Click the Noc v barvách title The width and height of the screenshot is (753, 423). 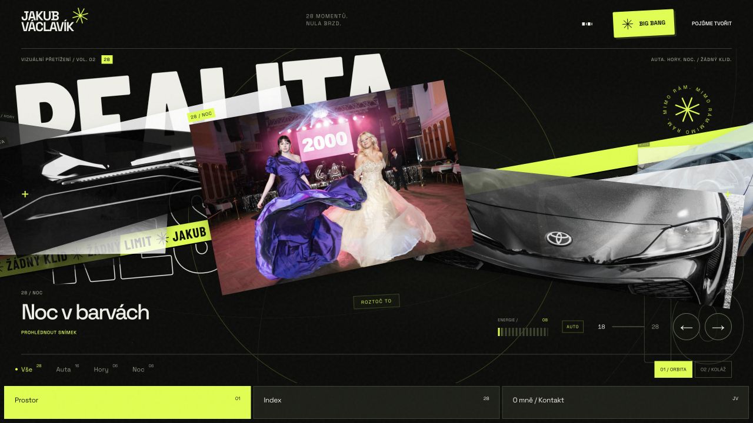pyautogui.click(x=85, y=312)
